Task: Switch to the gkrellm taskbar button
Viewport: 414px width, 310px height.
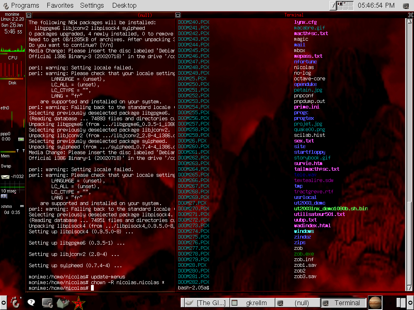Action: pyautogui.click(x=252, y=303)
